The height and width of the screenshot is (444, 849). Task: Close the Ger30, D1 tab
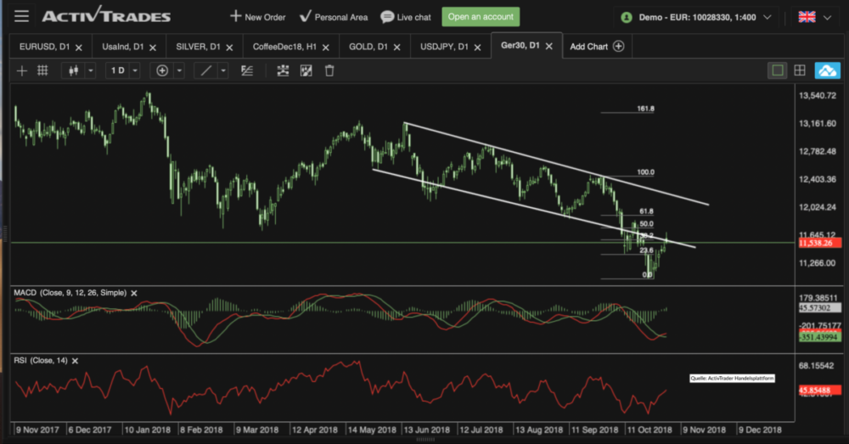[x=549, y=47]
